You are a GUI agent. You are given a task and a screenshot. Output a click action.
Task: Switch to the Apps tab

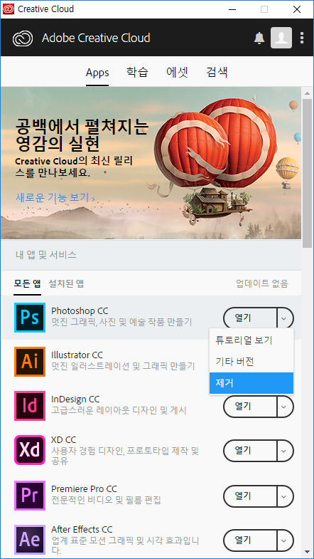click(97, 73)
